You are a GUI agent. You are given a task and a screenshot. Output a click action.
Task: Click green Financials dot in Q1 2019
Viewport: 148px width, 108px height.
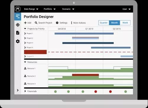point(83,92)
